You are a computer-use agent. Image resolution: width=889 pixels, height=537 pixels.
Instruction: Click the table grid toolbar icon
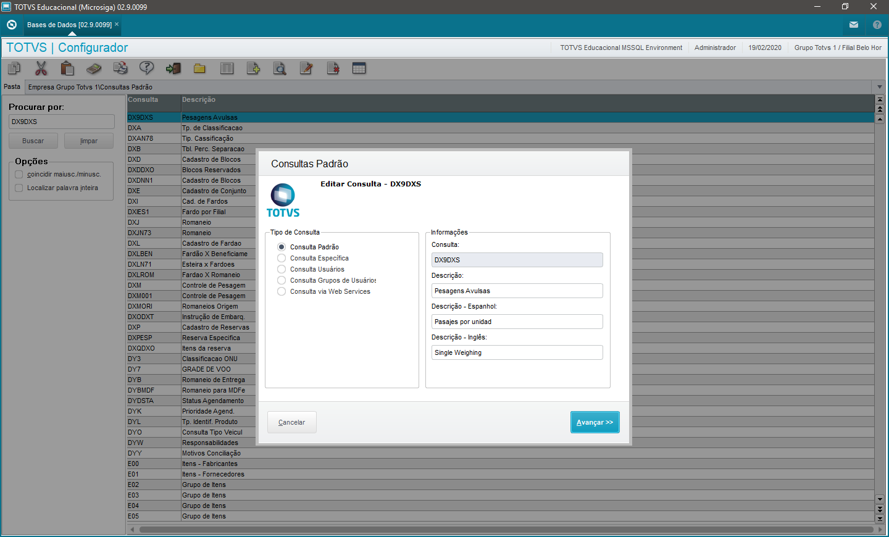(x=359, y=68)
